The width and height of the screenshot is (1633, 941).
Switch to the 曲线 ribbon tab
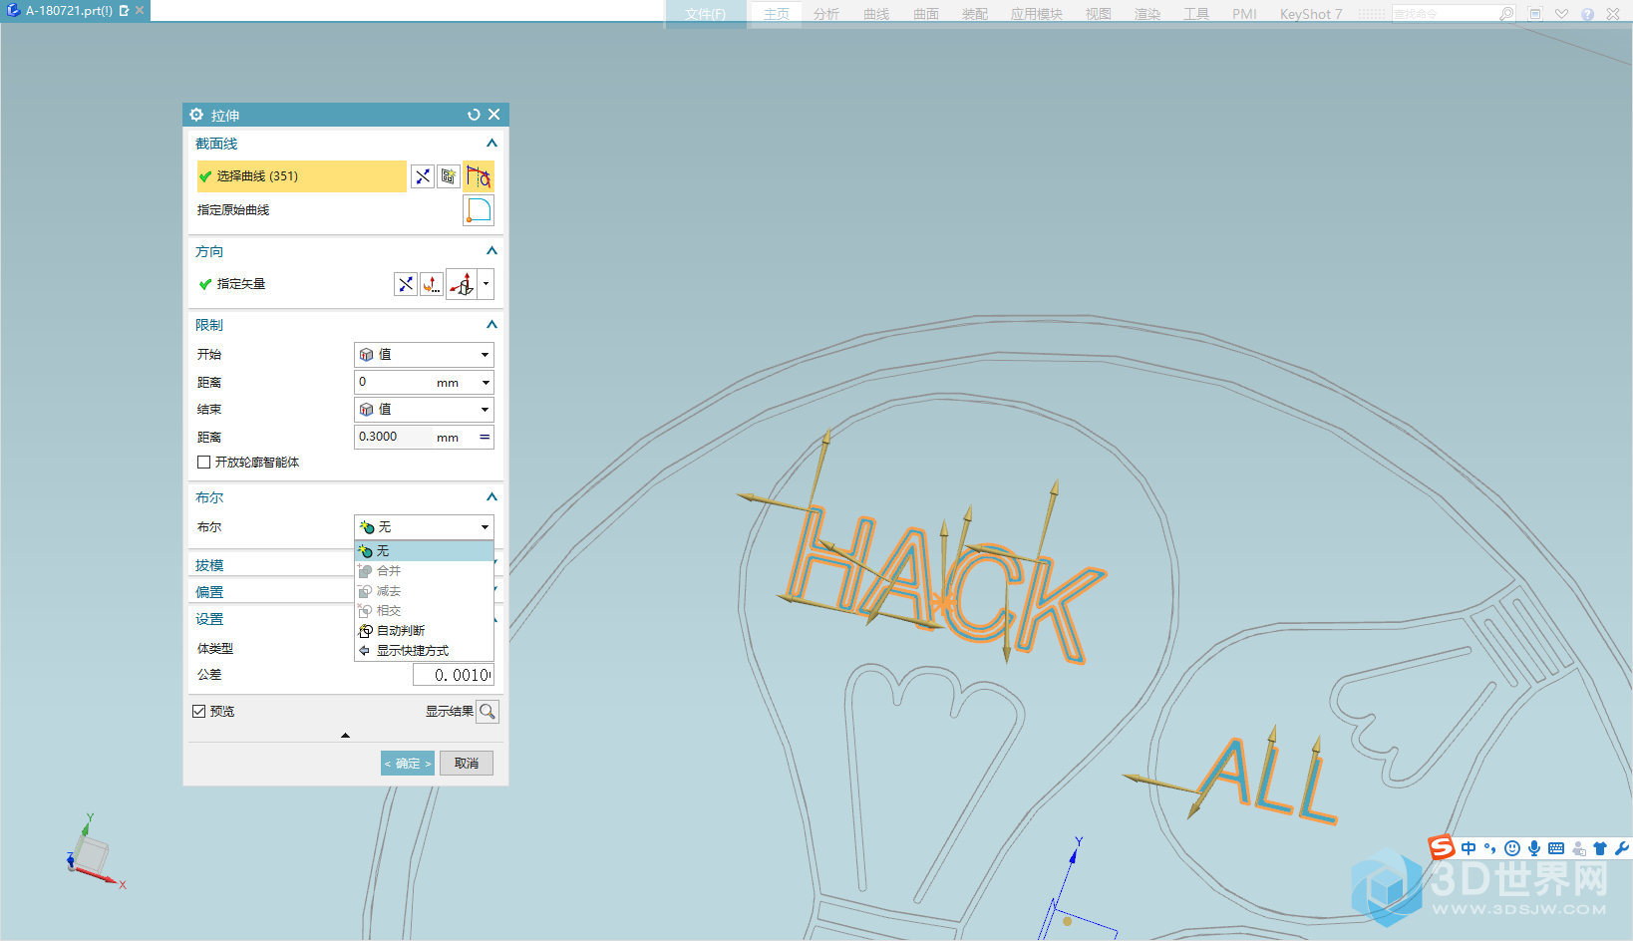(x=876, y=14)
